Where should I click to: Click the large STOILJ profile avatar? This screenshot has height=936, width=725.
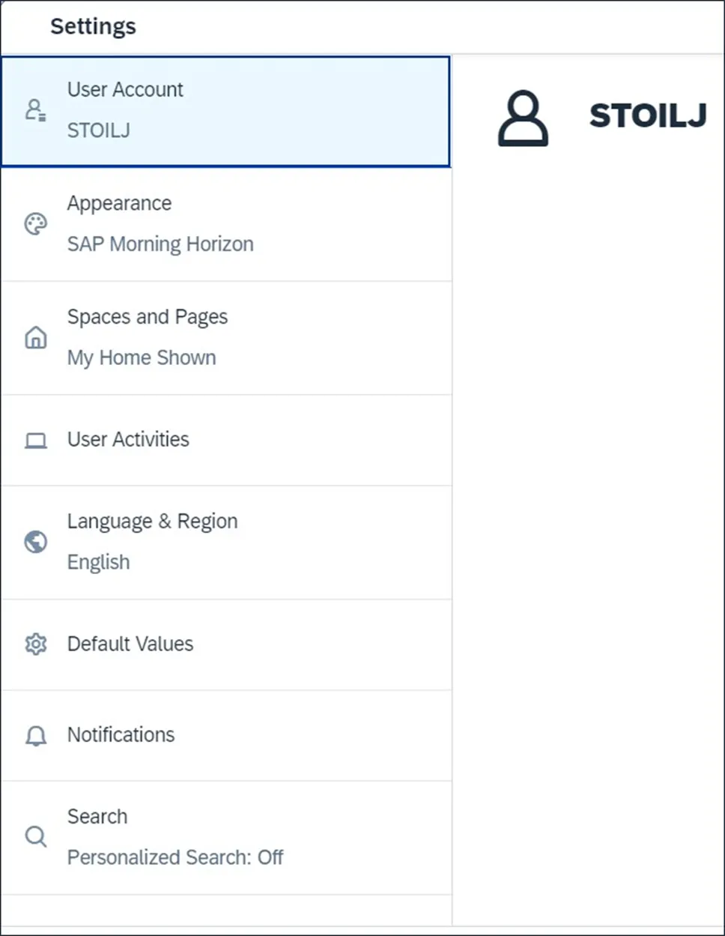[x=523, y=118]
